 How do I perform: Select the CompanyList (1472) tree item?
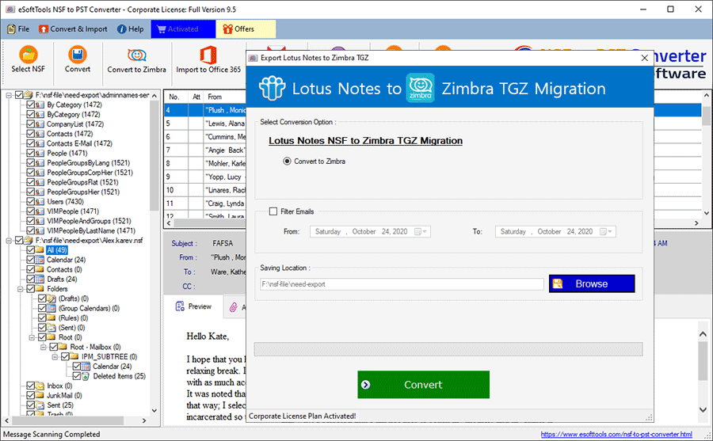tap(75, 124)
